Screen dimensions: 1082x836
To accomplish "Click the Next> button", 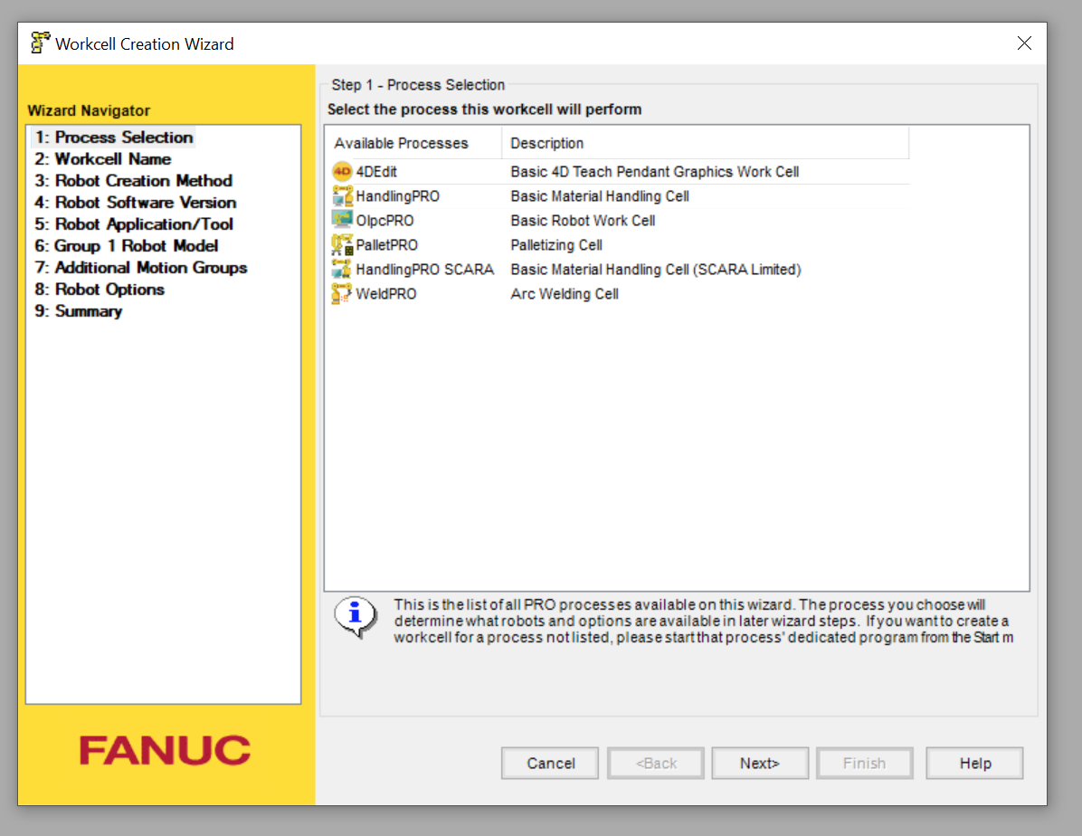I will point(760,763).
